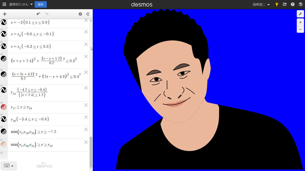Open the hamburger main menu
Viewport: 305px width, 171px height.
(4, 4)
